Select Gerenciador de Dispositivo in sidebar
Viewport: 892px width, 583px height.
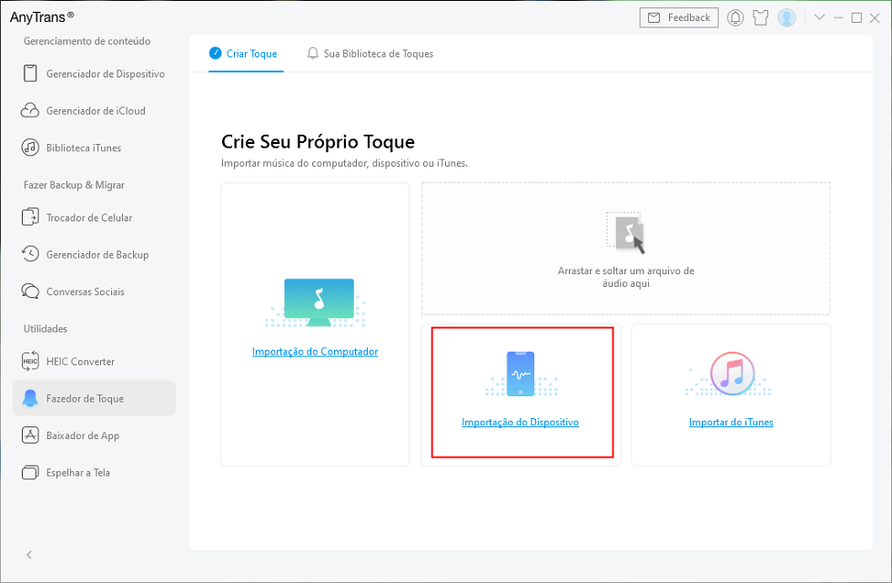[94, 74]
